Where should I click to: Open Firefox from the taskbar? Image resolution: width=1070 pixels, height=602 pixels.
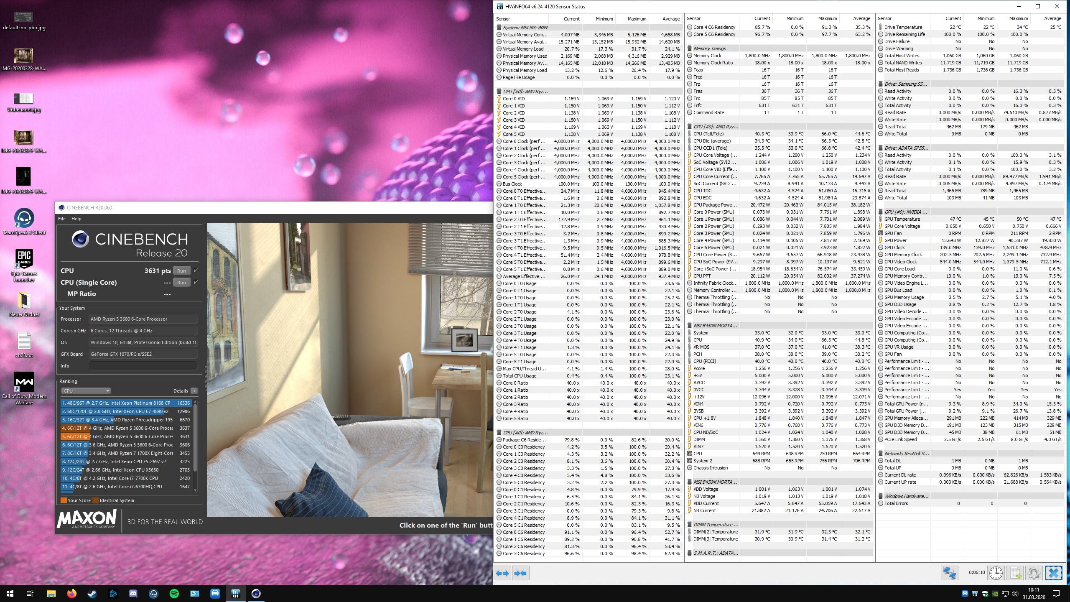tap(72, 593)
